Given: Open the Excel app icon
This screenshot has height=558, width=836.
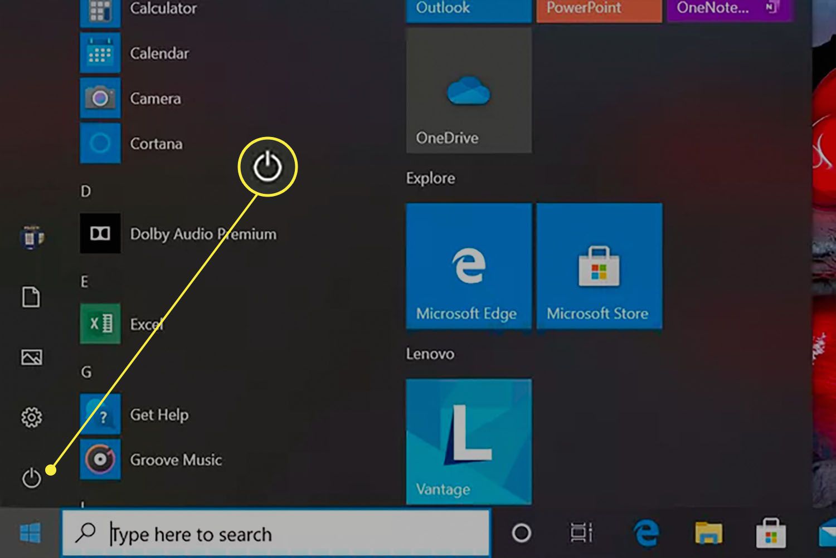Looking at the screenshot, I should tap(100, 324).
